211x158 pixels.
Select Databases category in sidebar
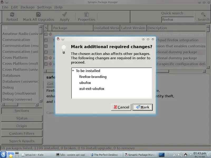click(11, 76)
